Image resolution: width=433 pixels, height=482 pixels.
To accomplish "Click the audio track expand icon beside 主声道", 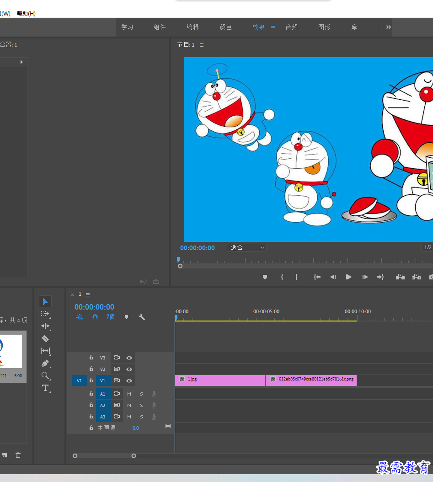I will [168, 426].
